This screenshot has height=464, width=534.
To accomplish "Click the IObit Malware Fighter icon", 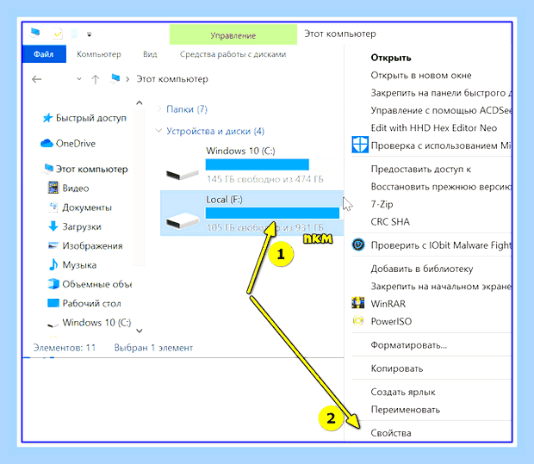I will click(x=358, y=244).
